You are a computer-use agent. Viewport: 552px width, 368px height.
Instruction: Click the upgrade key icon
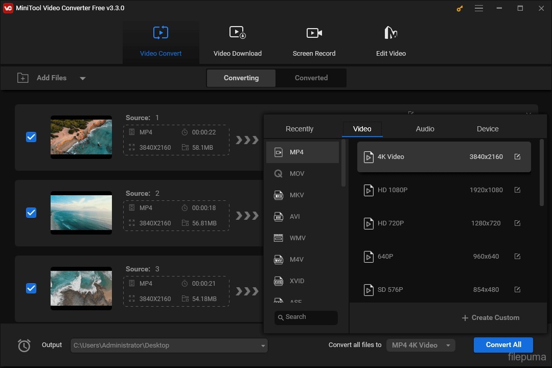(x=459, y=8)
